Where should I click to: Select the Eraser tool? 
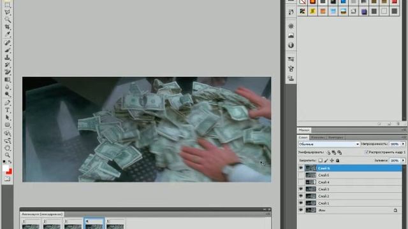(x=8, y=72)
